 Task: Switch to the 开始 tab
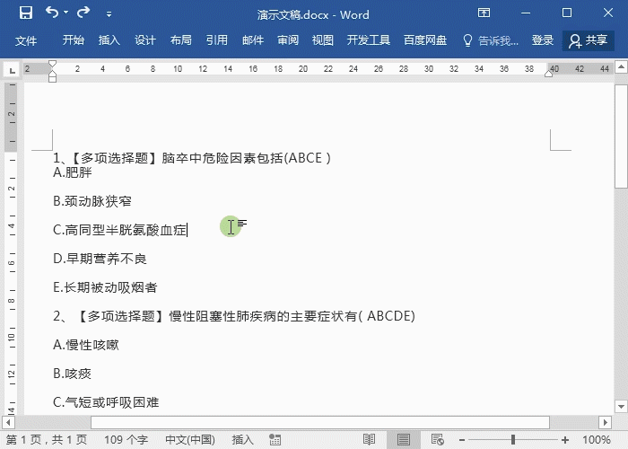pyautogui.click(x=74, y=40)
